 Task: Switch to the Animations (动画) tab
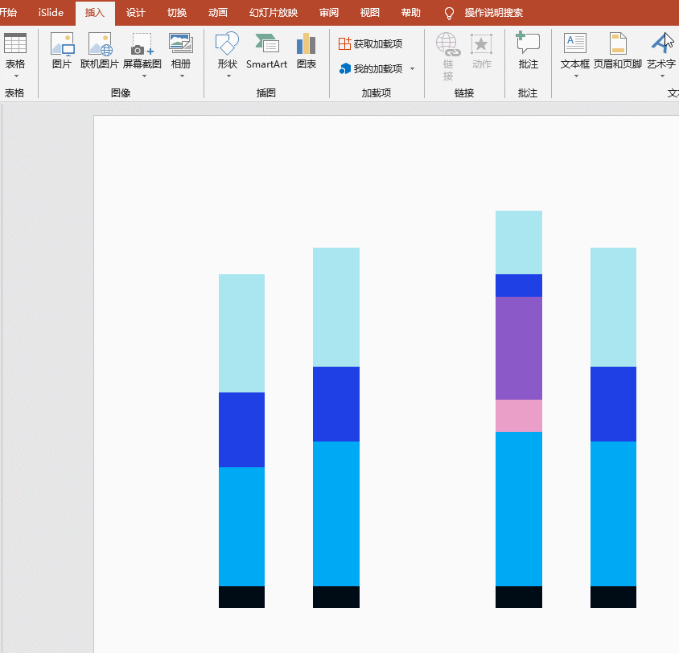click(217, 13)
